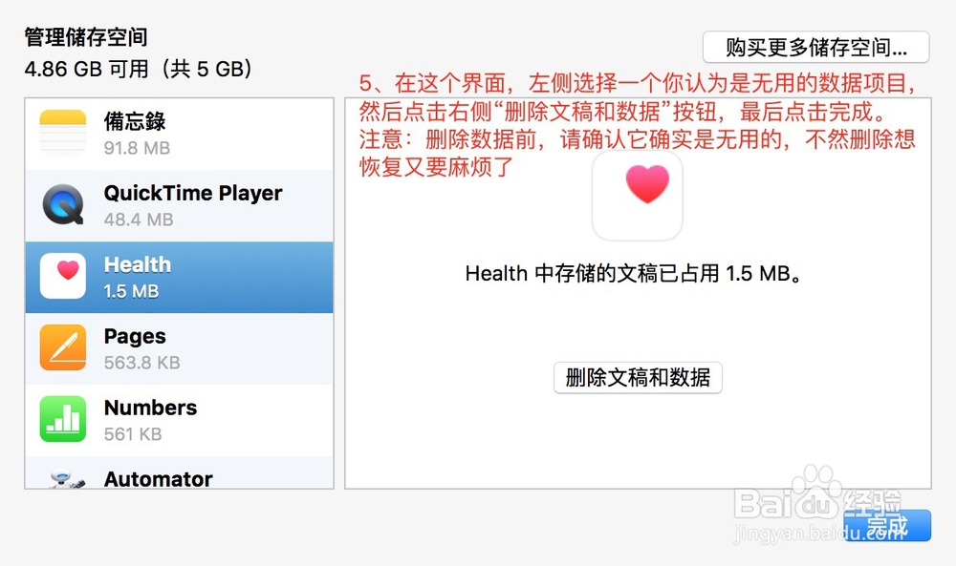956x566 pixels.
Task: Confirm with the blue 完成 button
Action: pyautogui.click(x=887, y=525)
